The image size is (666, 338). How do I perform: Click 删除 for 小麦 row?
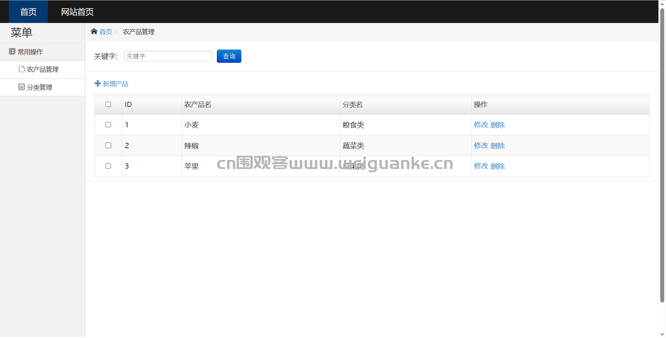498,125
